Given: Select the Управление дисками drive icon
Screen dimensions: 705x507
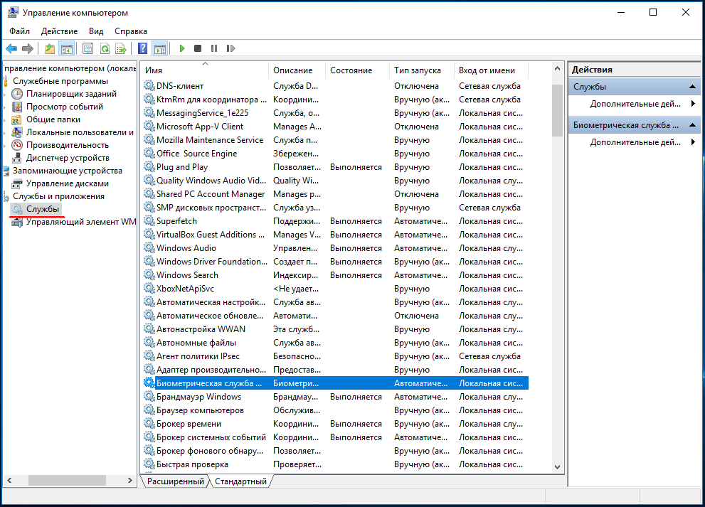Looking at the screenshot, I should tap(17, 184).
